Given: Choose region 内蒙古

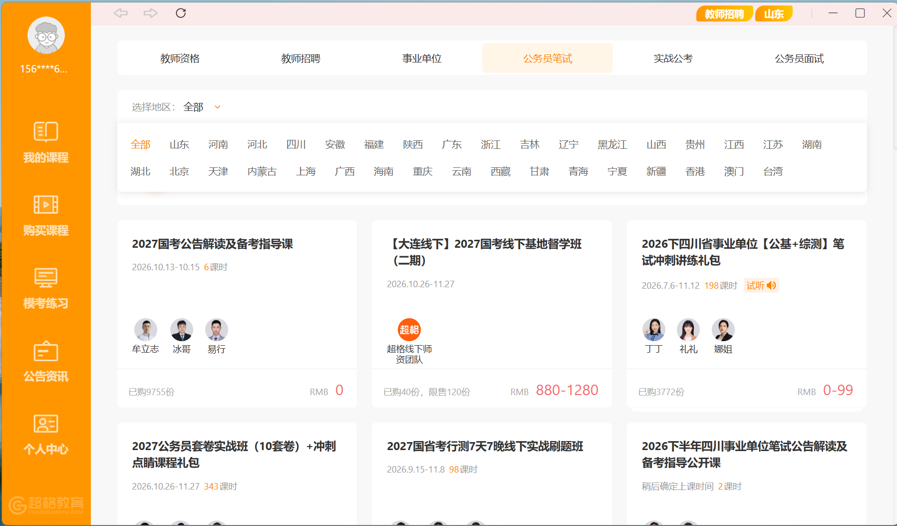Looking at the screenshot, I should [x=262, y=171].
